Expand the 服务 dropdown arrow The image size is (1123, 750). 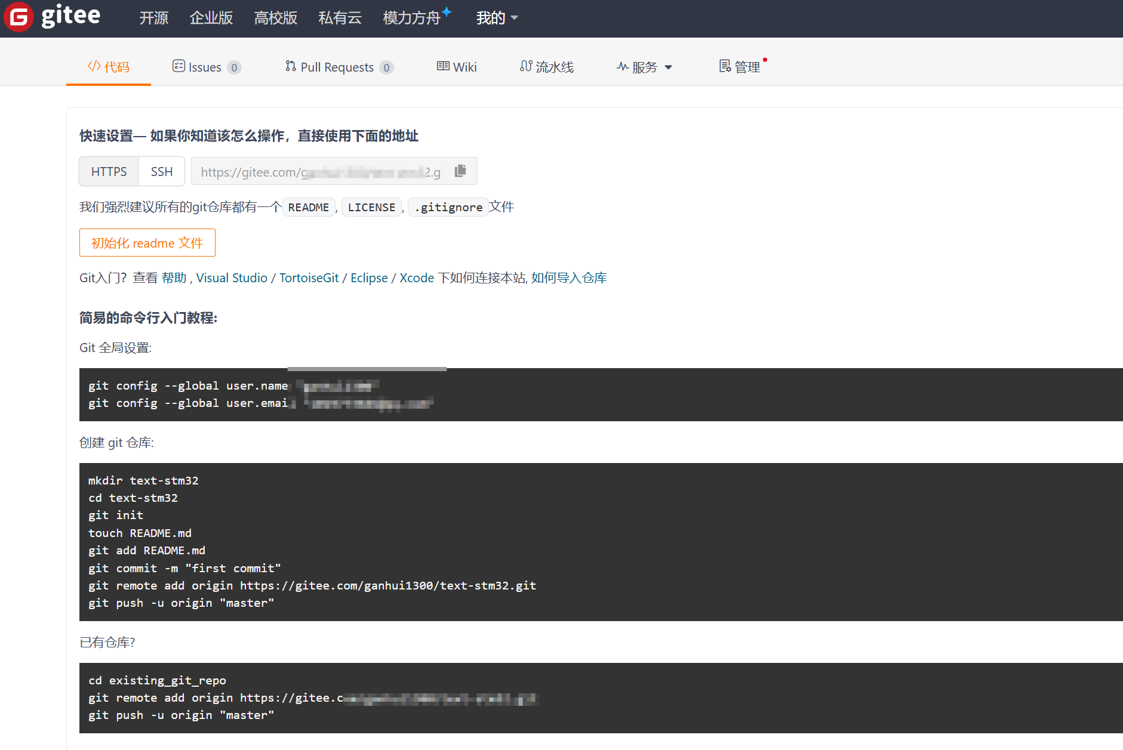click(669, 67)
